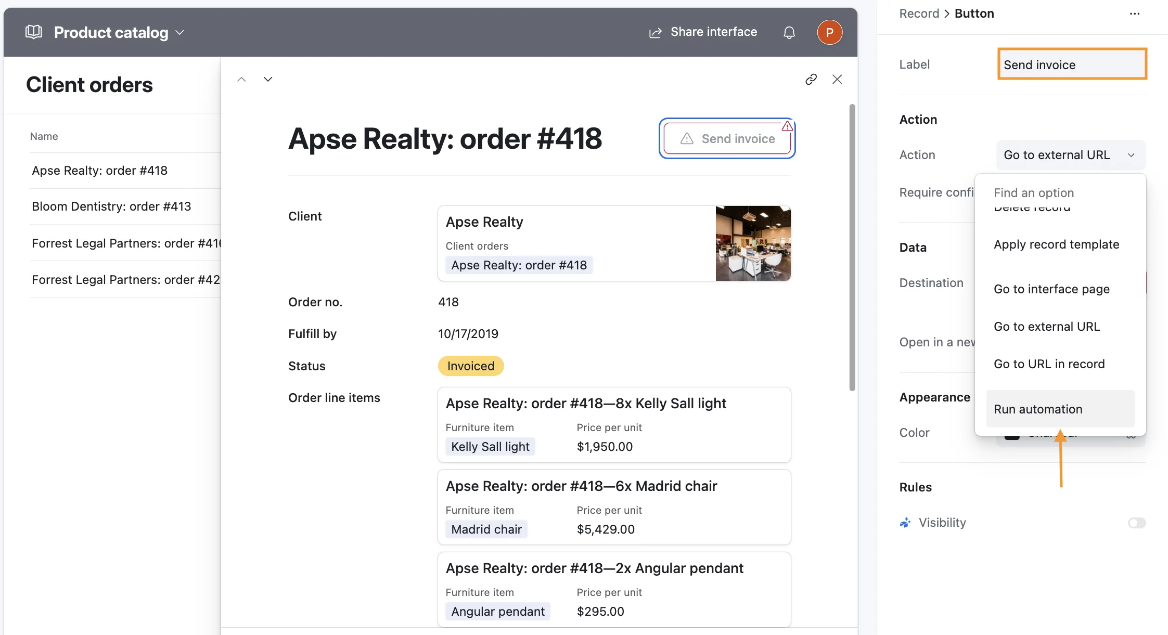Go to next record with down chevron

click(267, 79)
